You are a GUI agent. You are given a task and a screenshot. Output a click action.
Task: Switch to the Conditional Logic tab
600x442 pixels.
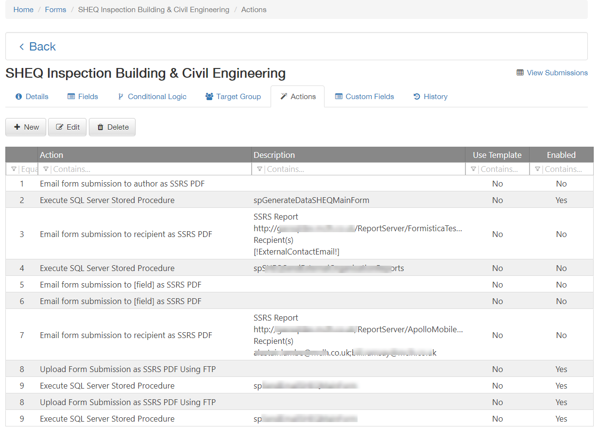[x=152, y=97]
